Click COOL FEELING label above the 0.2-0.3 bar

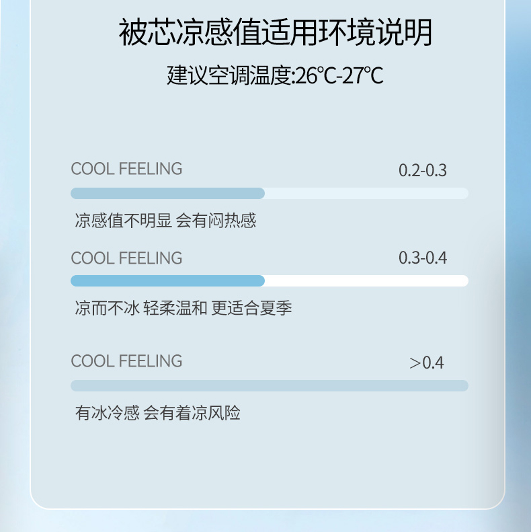point(126,169)
